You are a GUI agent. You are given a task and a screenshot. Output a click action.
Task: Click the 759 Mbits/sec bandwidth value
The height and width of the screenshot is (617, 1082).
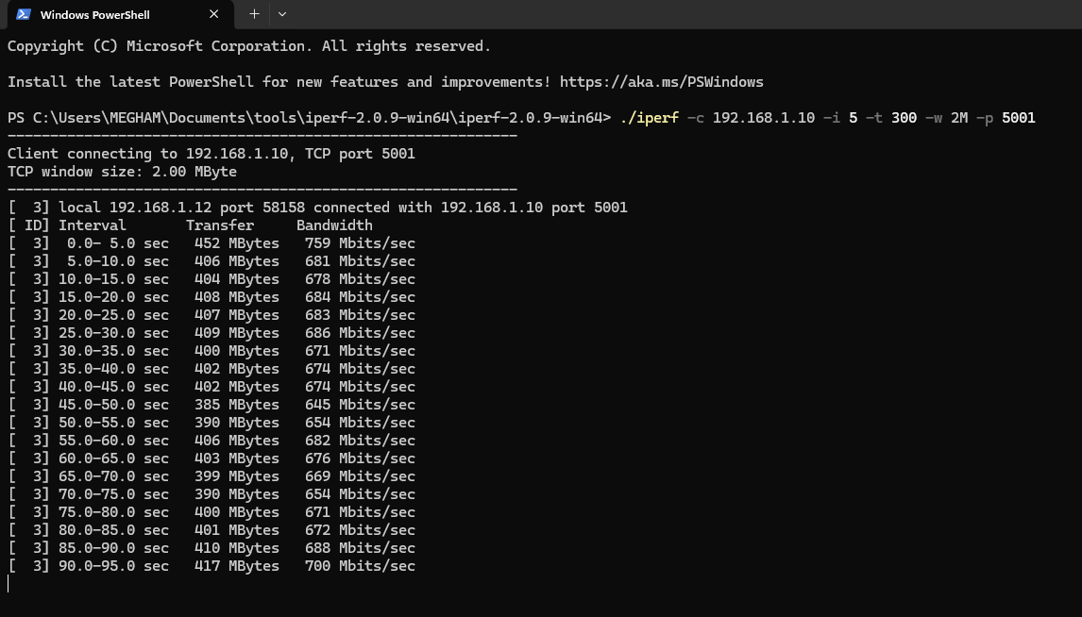pyautogui.click(x=360, y=243)
